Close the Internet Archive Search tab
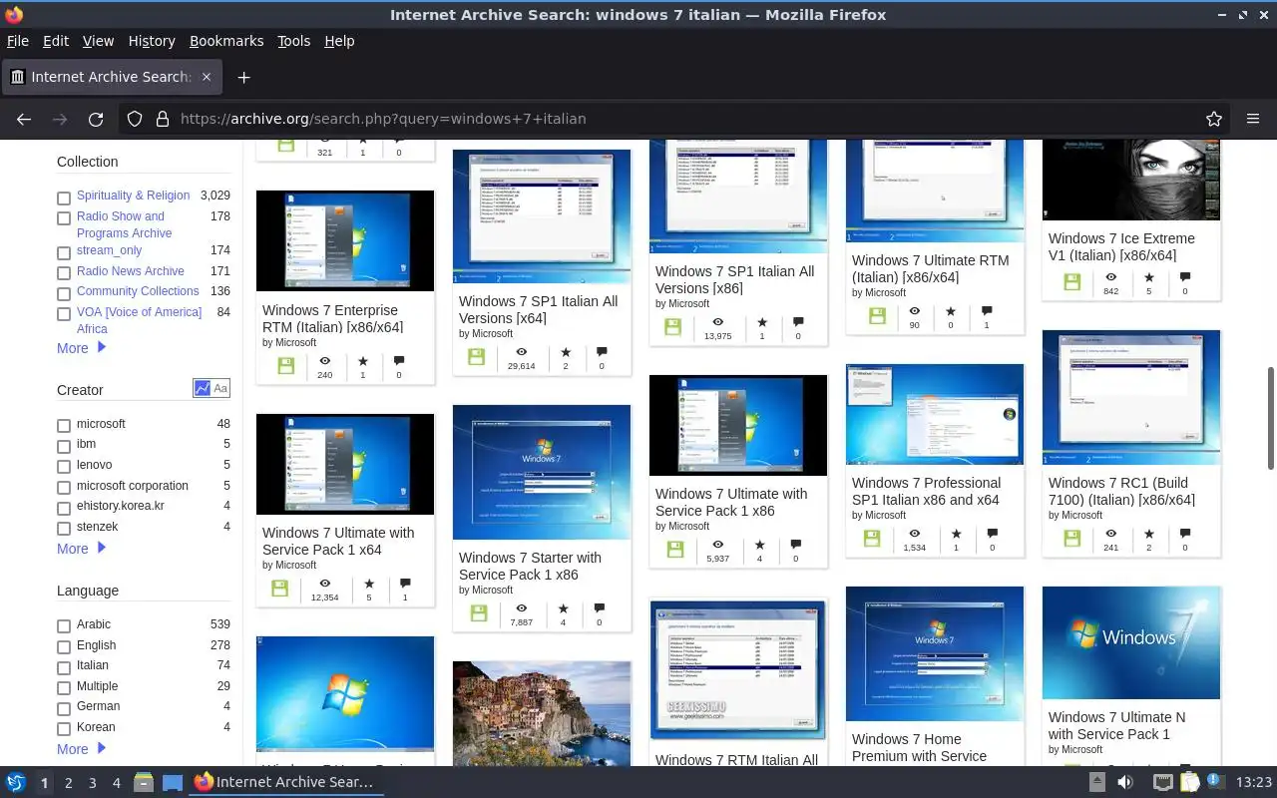The width and height of the screenshot is (1277, 798). tap(207, 77)
